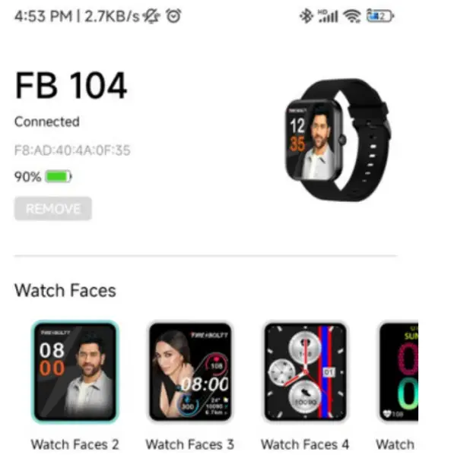Tap the 90% battery percentage text

click(x=28, y=177)
